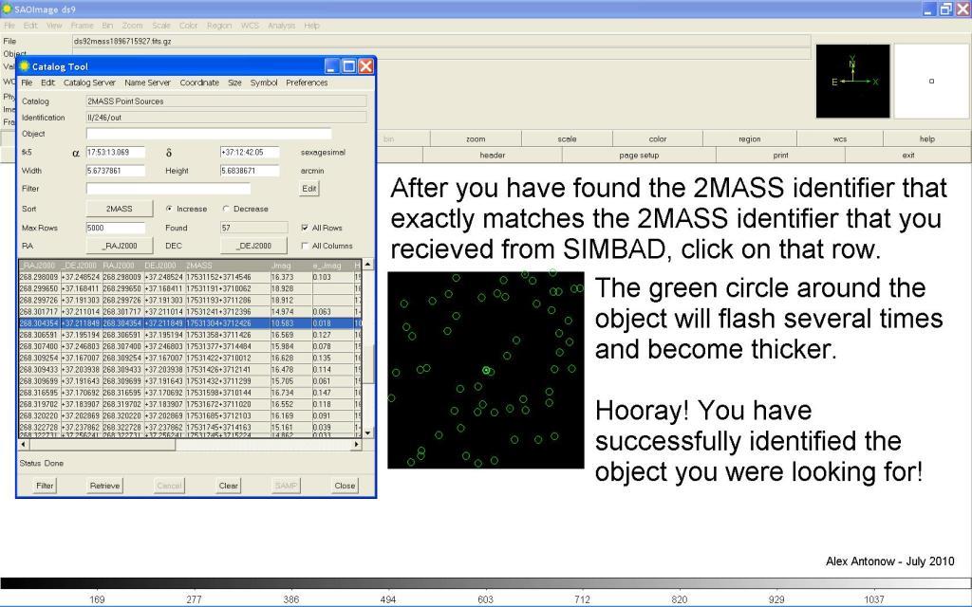The image size is (972, 607).
Task: Click the table's scroll-right arrow
Action: pyautogui.click(x=357, y=444)
